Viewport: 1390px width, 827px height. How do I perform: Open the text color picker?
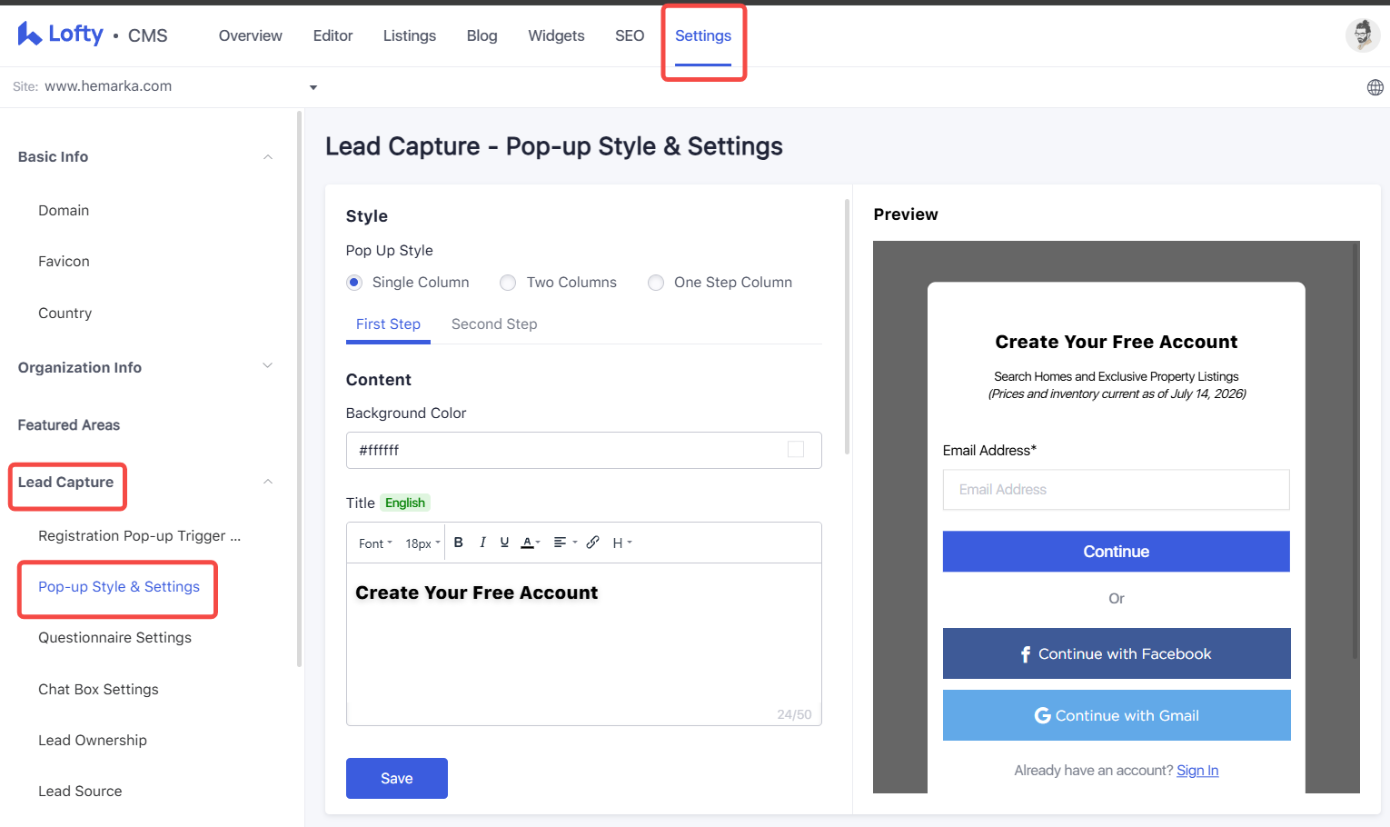(531, 543)
